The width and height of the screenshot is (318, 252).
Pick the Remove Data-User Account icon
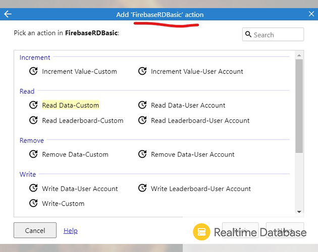[x=142, y=154]
